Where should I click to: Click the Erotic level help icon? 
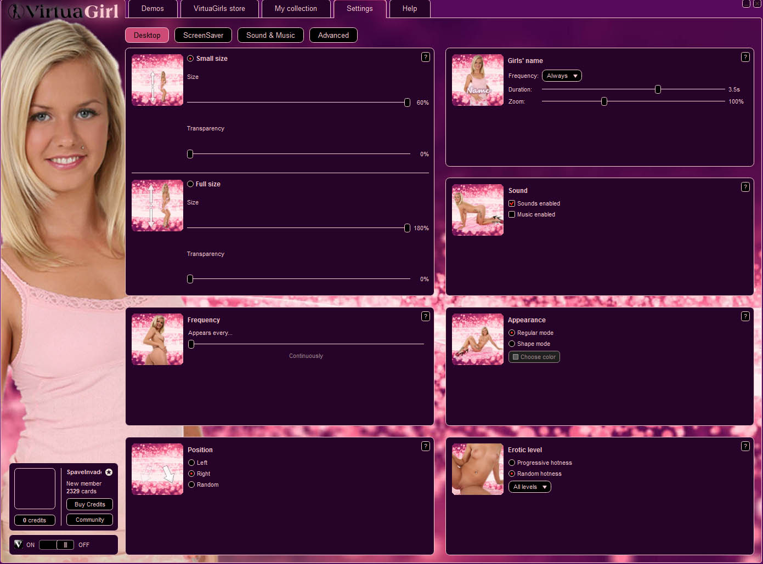(x=745, y=446)
